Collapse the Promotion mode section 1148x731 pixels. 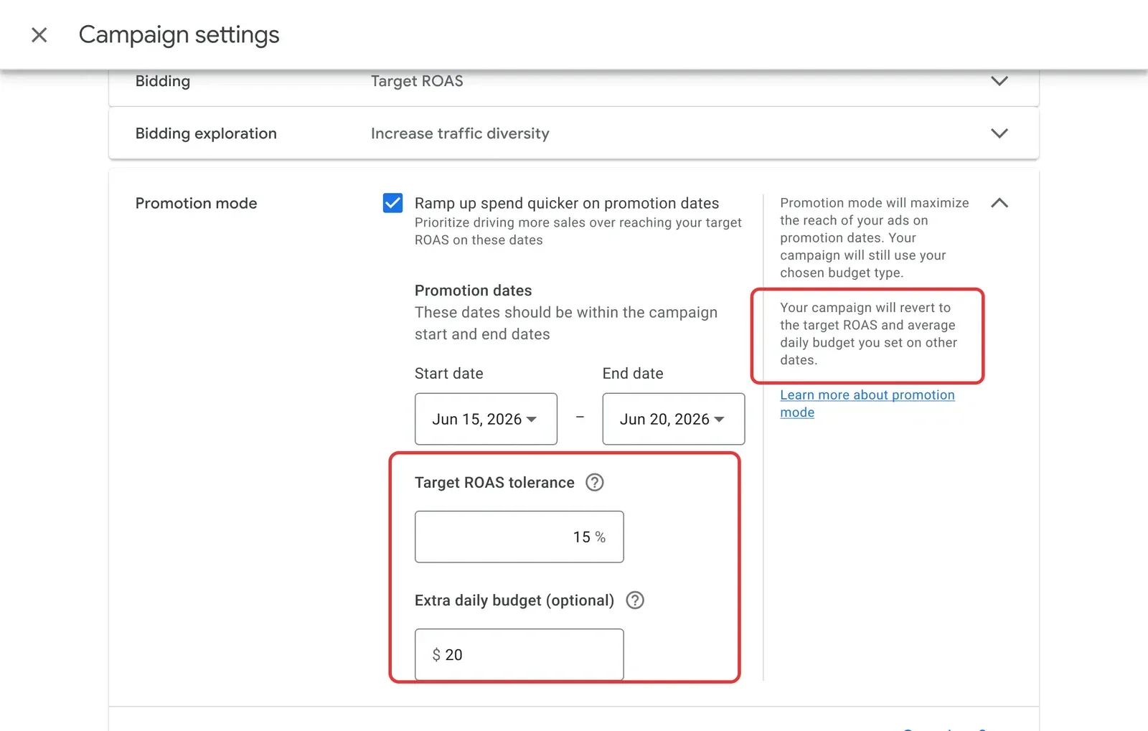click(999, 203)
